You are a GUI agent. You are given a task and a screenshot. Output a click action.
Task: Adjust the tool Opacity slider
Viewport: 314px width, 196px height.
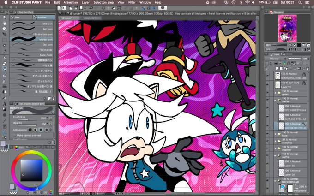pos(27,125)
